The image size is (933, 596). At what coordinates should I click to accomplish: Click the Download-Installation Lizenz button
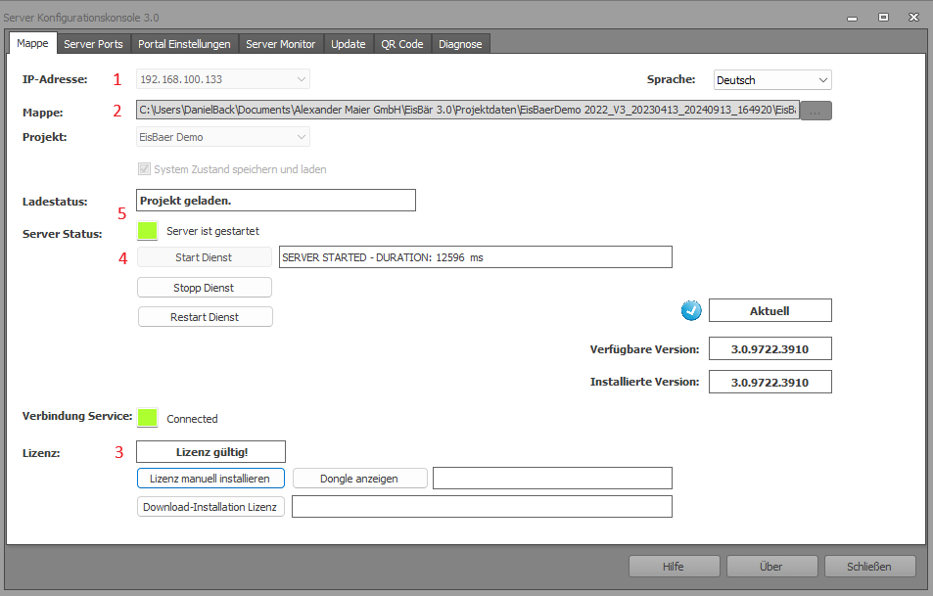pyautogui.click(x=210, y=507)
